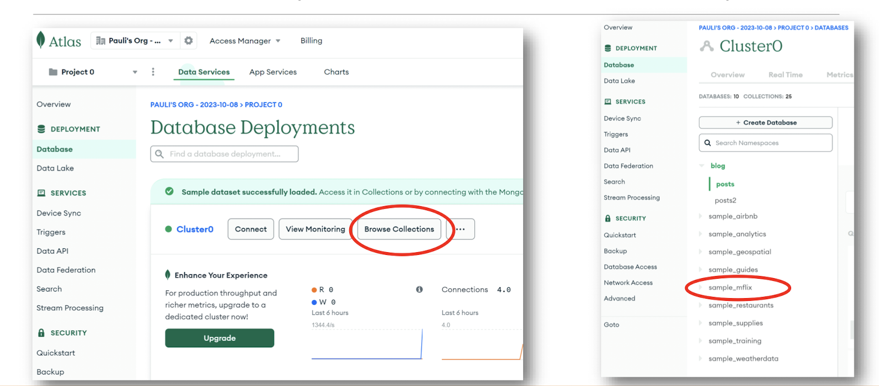Open the Project 0 project selector

92,72
